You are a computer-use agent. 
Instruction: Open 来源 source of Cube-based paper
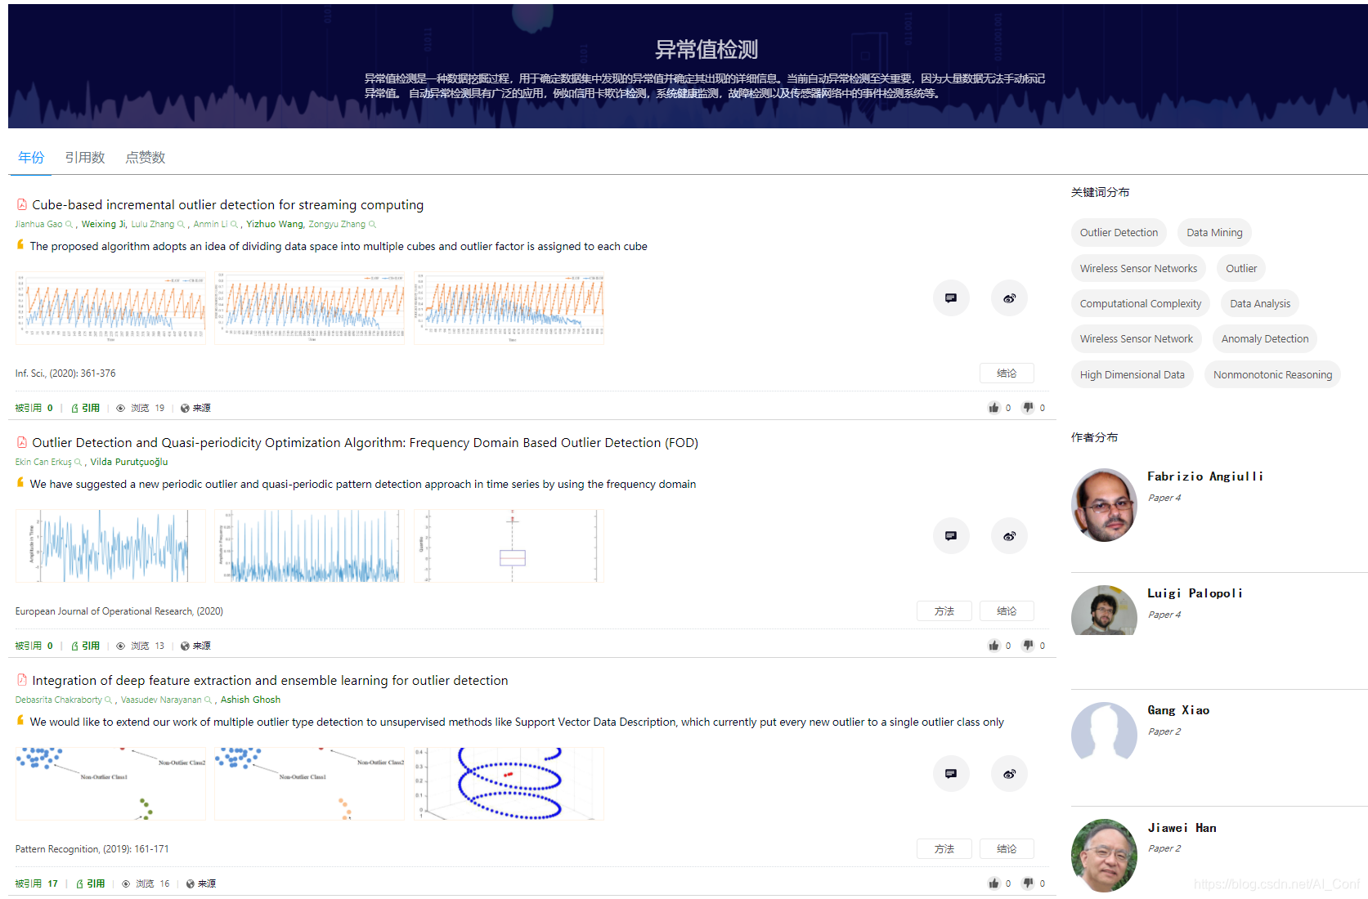click(195, 408)
